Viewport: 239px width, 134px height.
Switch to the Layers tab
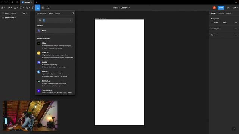pyautogui.click(x=7, y=13)
